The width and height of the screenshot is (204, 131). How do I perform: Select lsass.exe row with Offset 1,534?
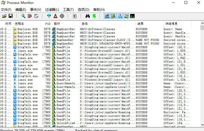click(x=96, y=80)
